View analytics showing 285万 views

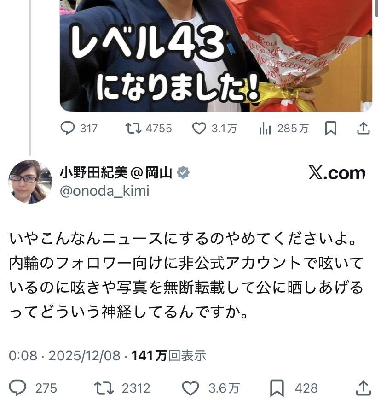pos(283,129)
